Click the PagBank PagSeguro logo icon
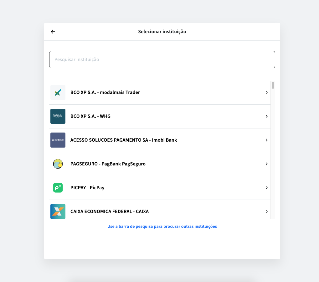The image size is (319, 282). click(x=58, y=164)
